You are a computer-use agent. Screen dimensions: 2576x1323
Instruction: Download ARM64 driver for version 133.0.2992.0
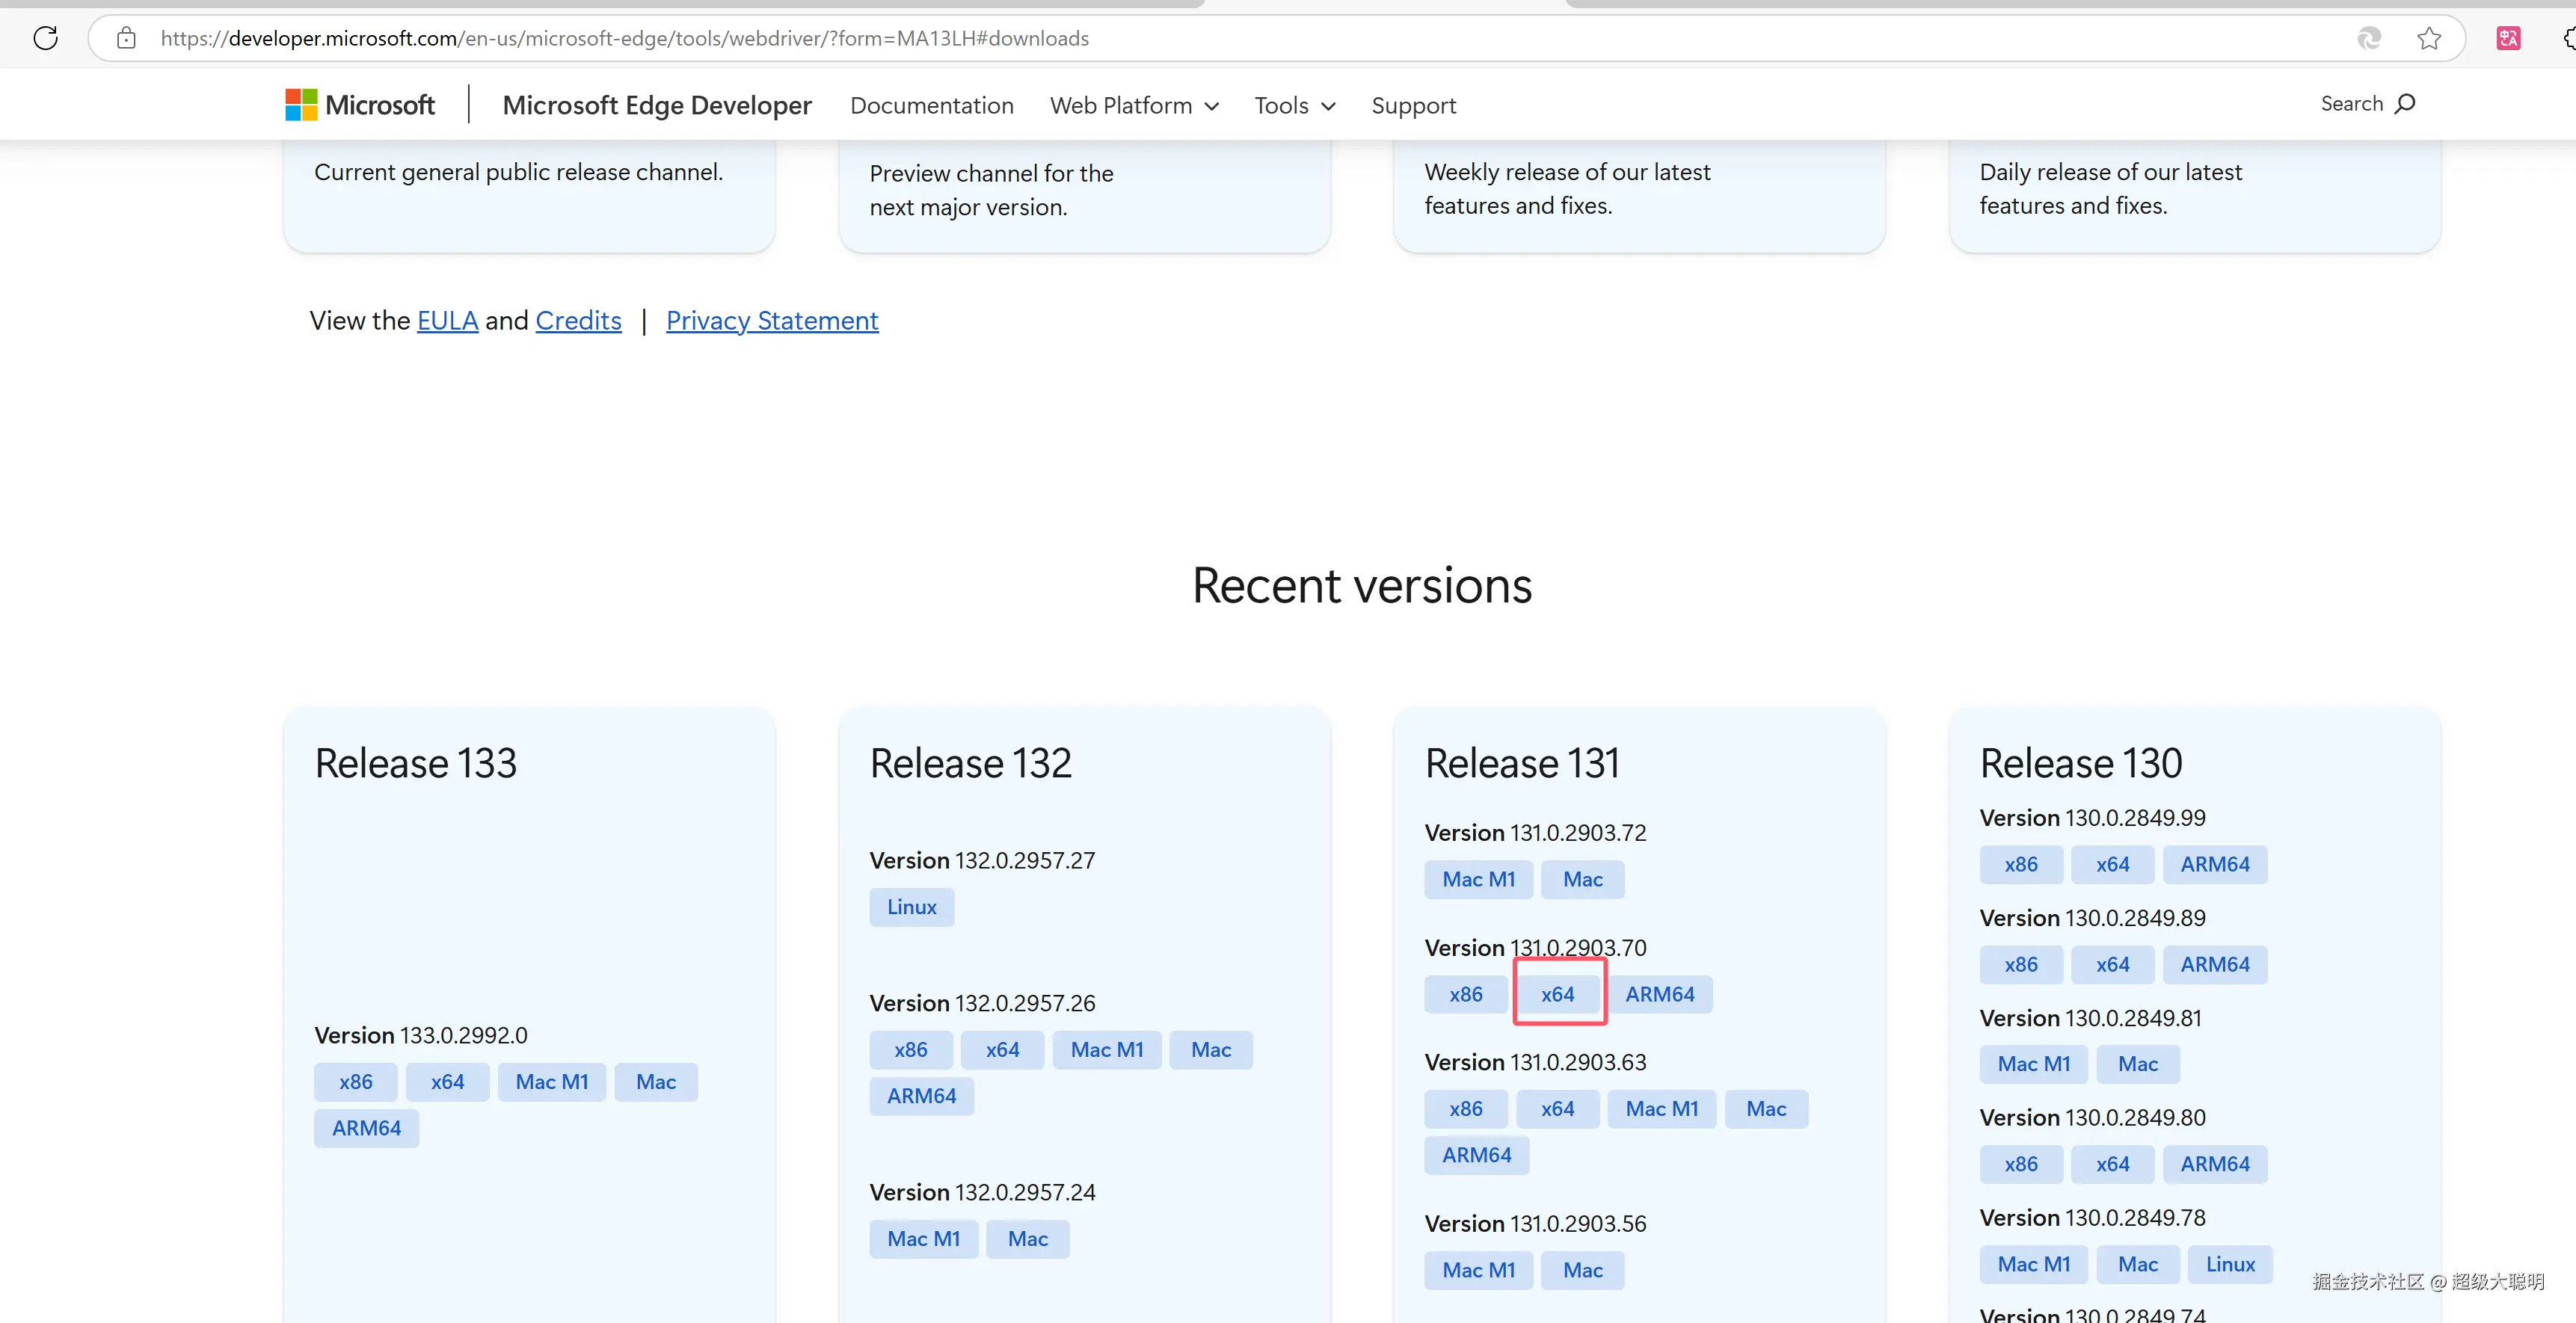pyautogui.click(x=366, y=1128)
